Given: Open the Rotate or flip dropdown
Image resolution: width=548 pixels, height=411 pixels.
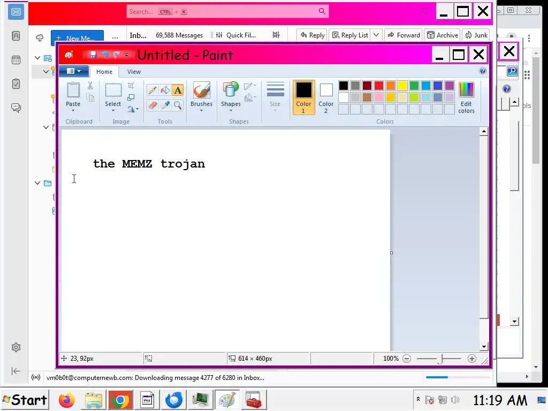Looking at the screenshot, I should (133, 109).
